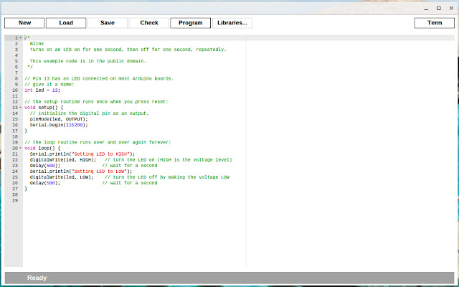Click the 'Setting LED to HIGH' string
Viewport: 459px width, 287px height.
88,154
